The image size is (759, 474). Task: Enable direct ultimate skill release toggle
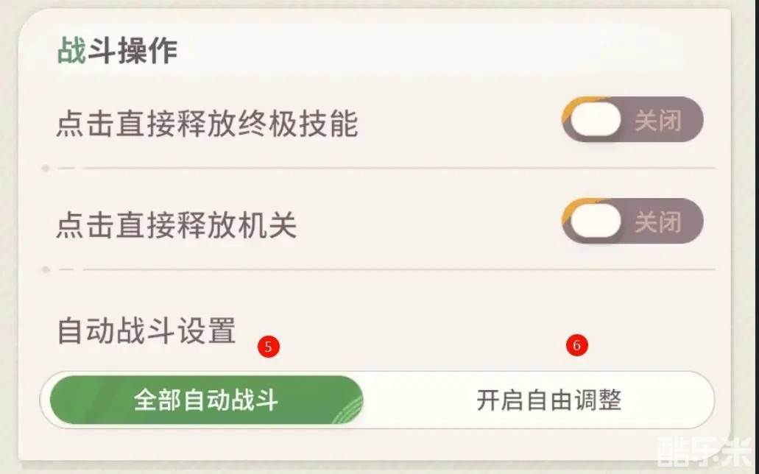point(632,120)
